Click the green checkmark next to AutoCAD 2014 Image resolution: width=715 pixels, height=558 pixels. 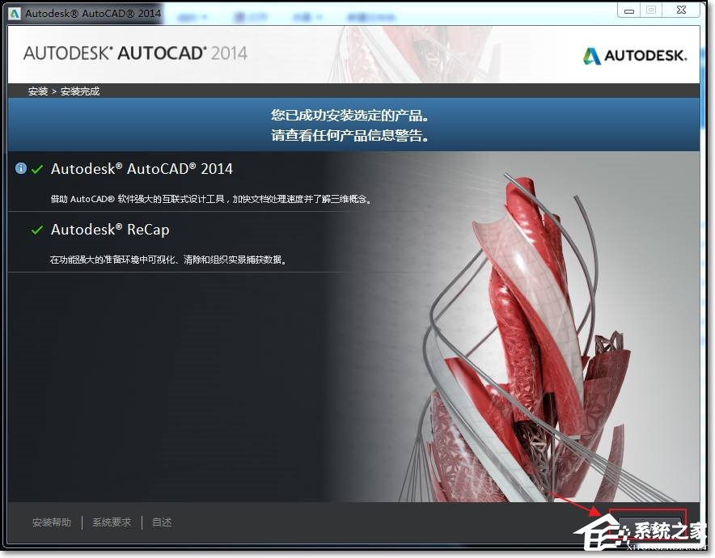coord(36,168)
